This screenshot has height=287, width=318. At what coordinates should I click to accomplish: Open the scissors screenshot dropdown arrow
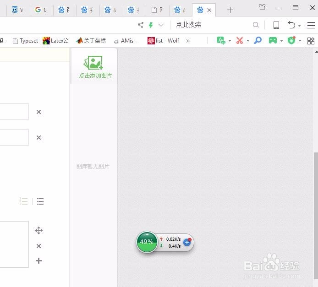[x=248, y=41]
